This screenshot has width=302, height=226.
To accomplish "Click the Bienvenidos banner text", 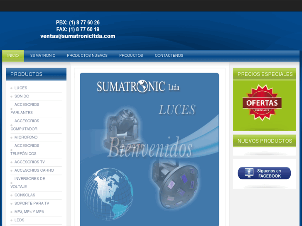I will point(150,148).
